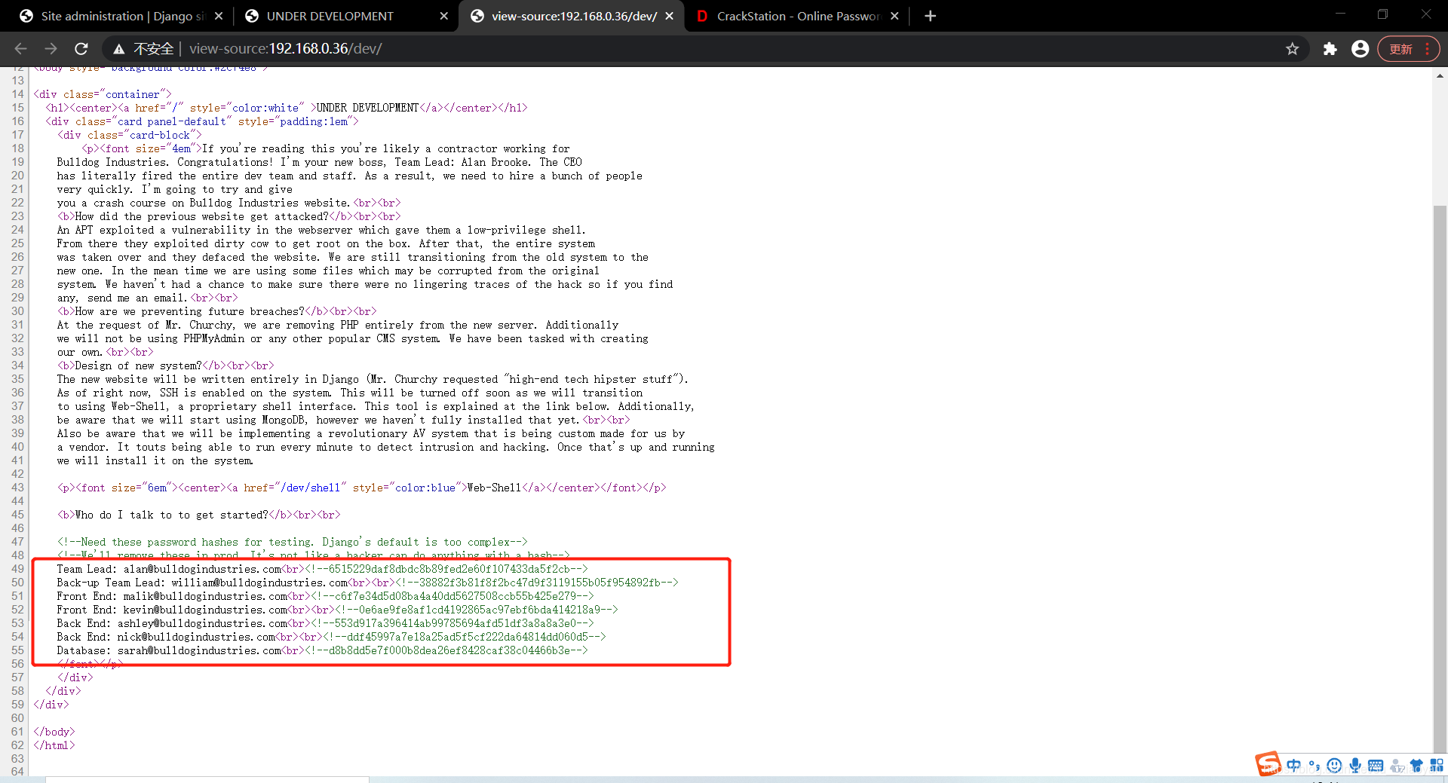The image size is (1448, 783).
Task: Click the div class="container" source line
Action: pos(103,94)
